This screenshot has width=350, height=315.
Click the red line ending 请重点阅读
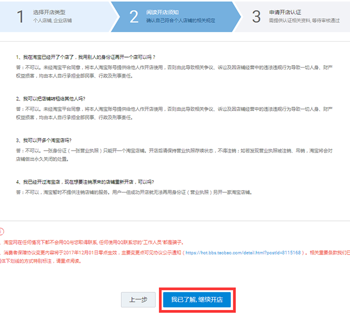coord(40,261)
